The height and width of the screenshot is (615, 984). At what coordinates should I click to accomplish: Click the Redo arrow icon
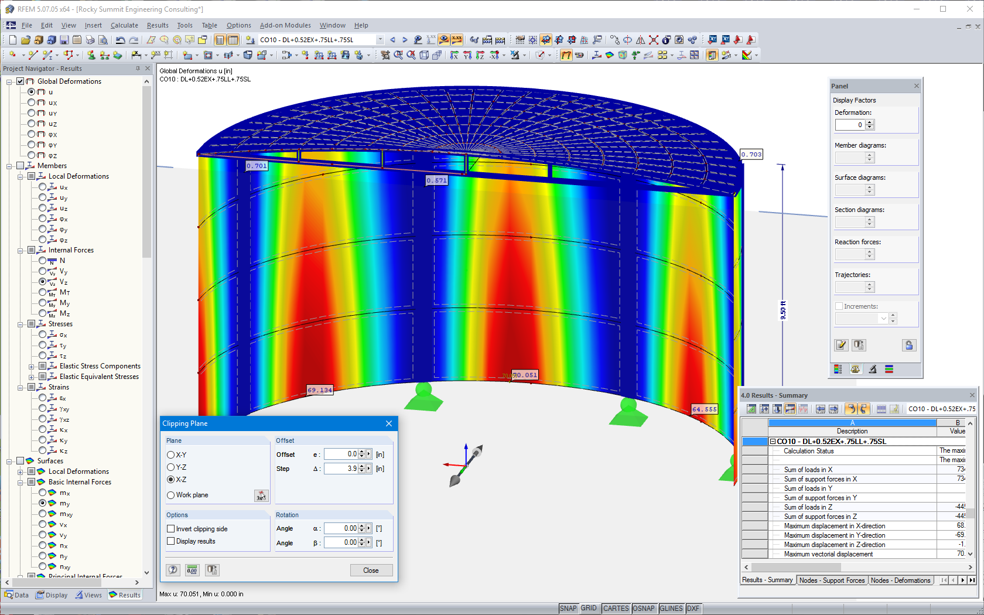(134, 40)
